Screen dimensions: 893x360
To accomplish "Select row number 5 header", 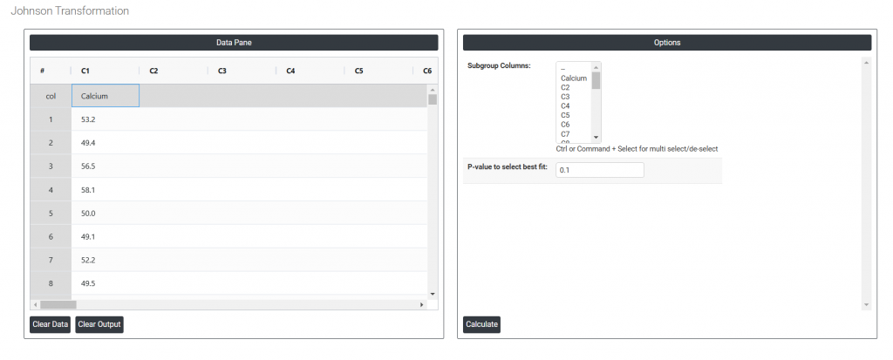I will (51, 213).
